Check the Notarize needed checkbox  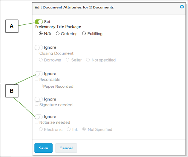(36, 122)
